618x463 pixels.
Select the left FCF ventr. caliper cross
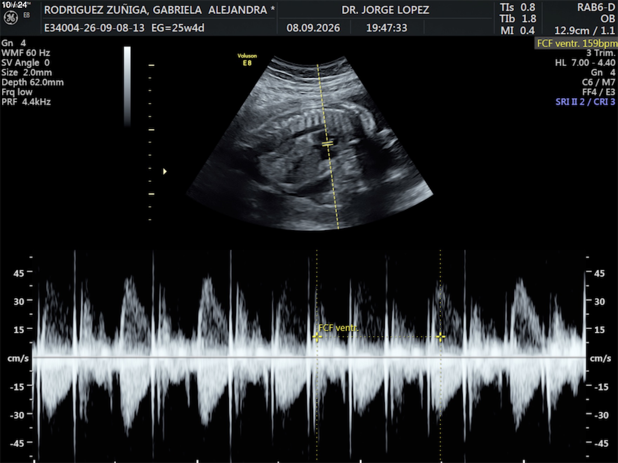(317, 337)
